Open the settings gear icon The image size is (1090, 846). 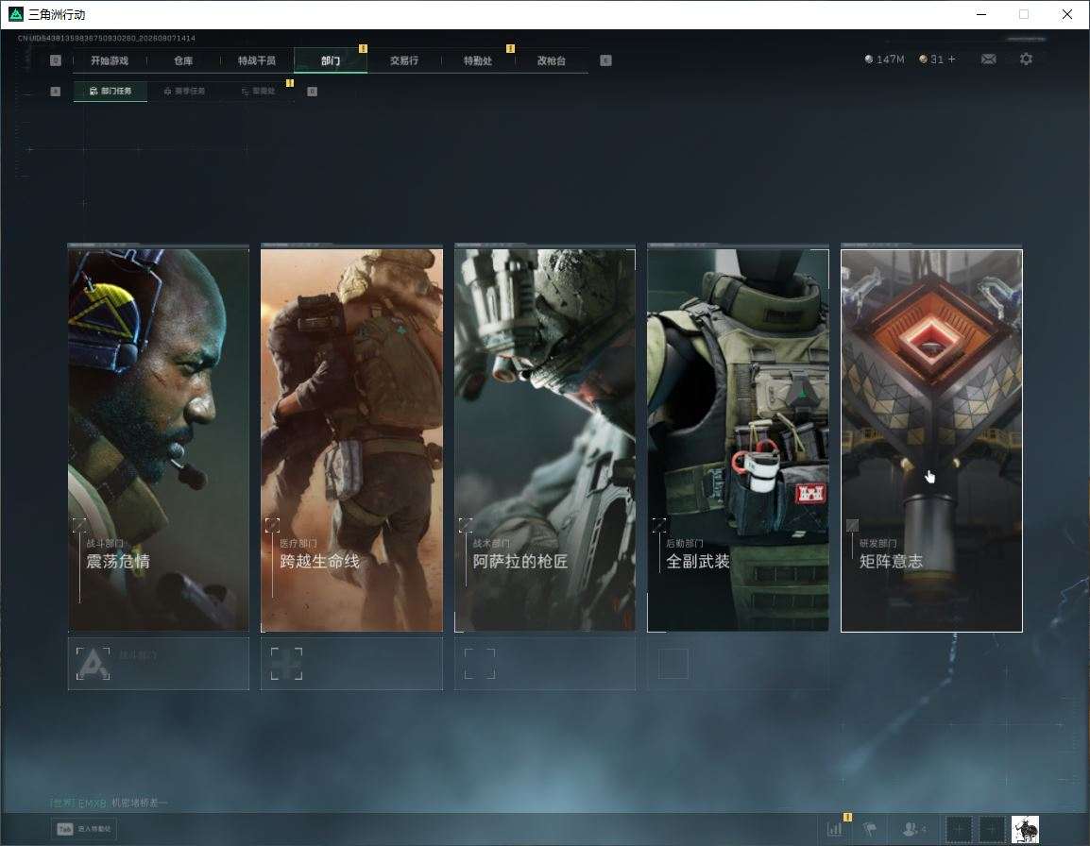click(1026, 59)
